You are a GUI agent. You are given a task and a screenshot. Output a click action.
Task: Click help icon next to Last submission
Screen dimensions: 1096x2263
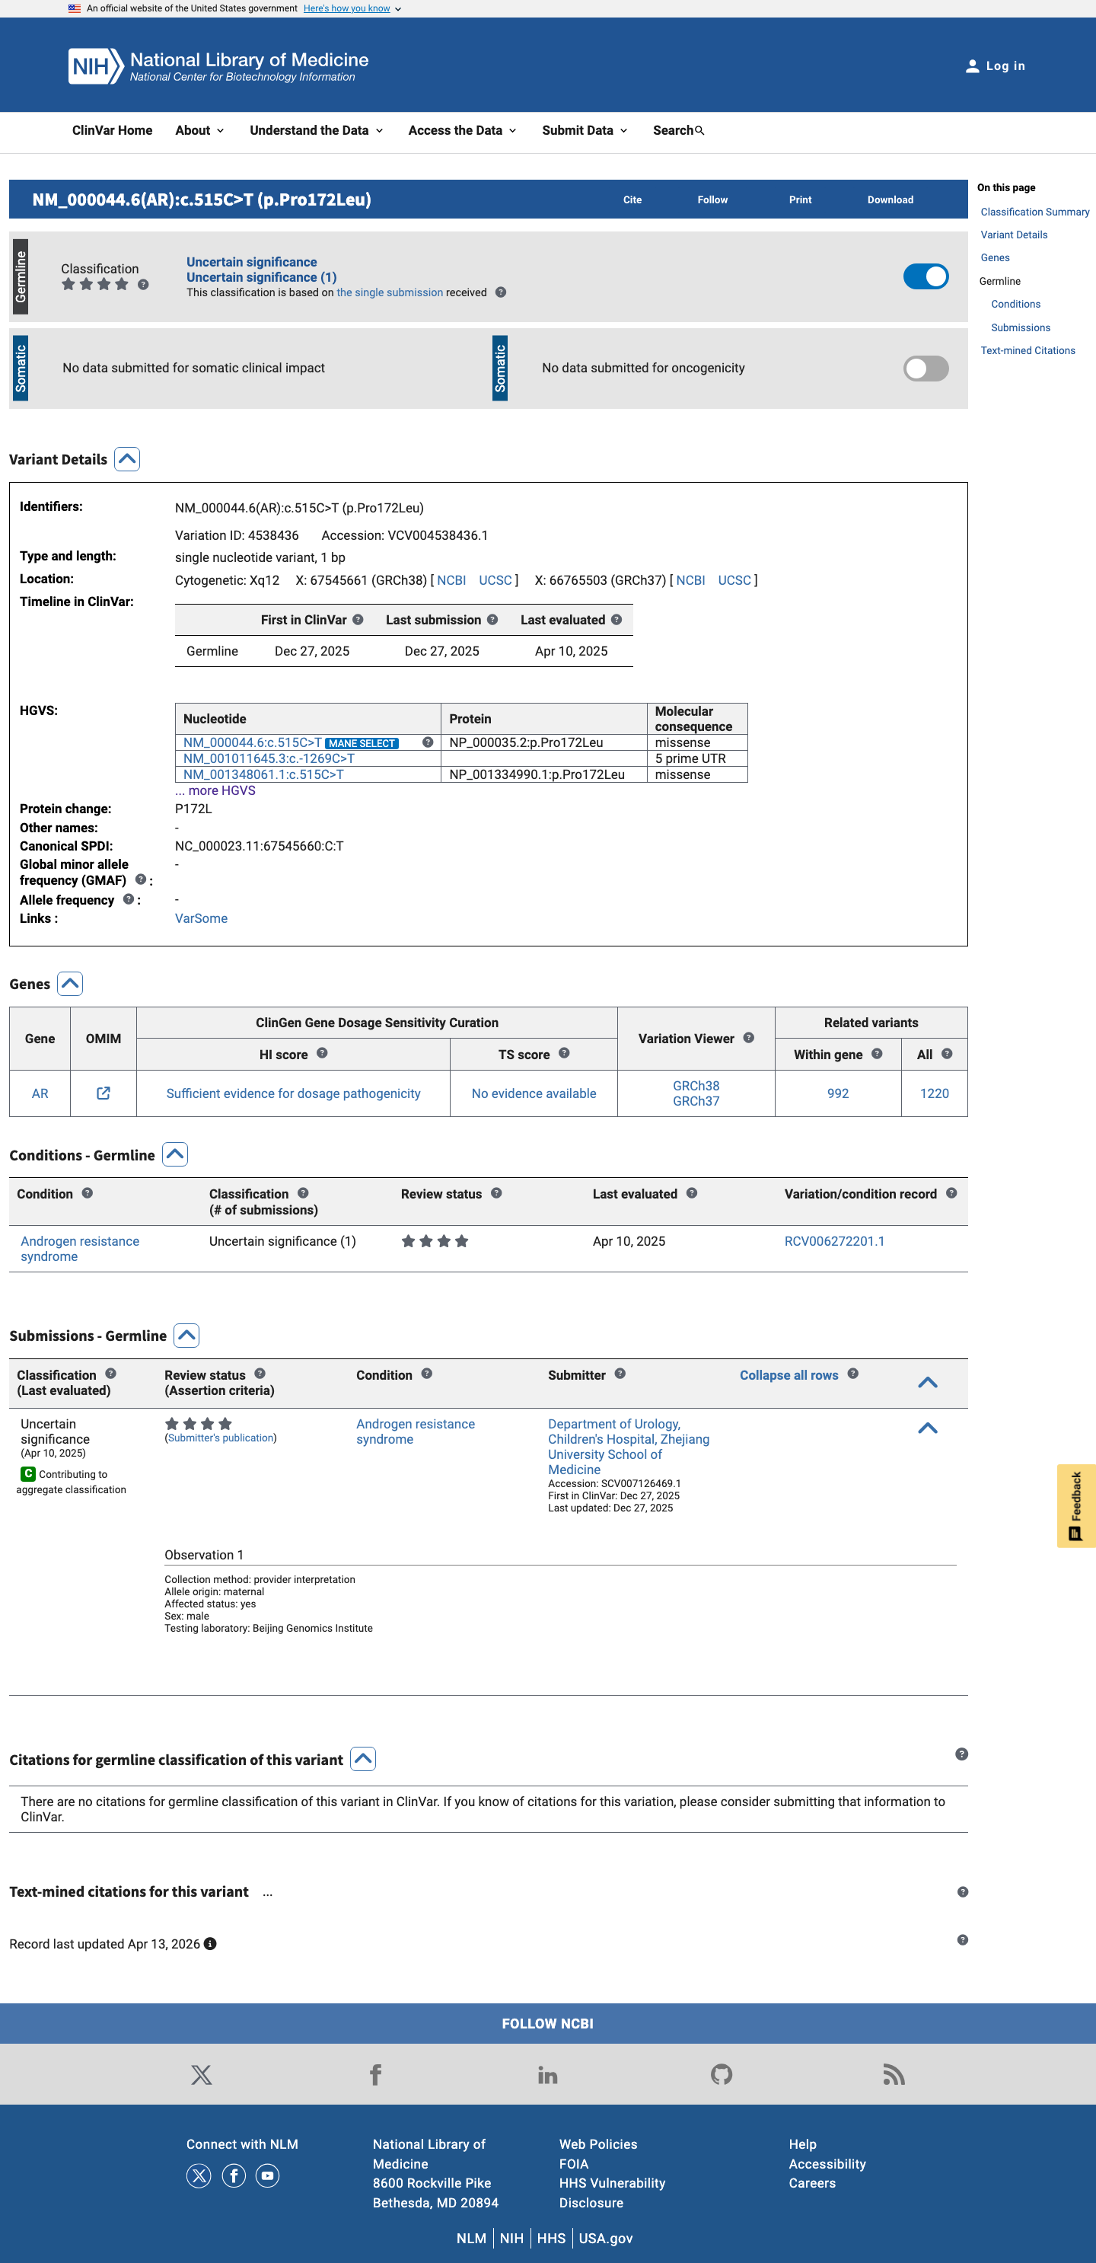click(x=492, y=619)
